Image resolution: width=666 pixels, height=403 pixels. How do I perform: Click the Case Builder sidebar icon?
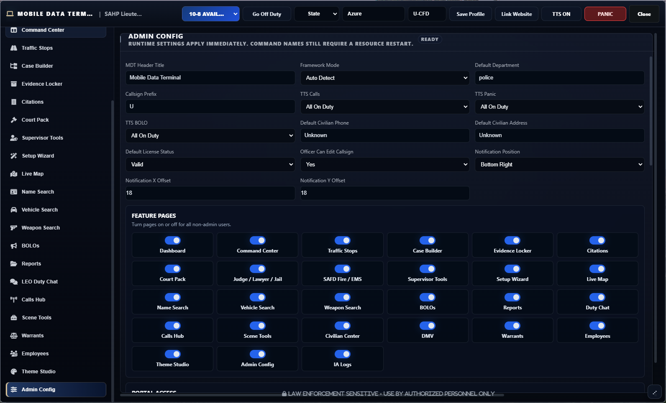pos(14,66)
